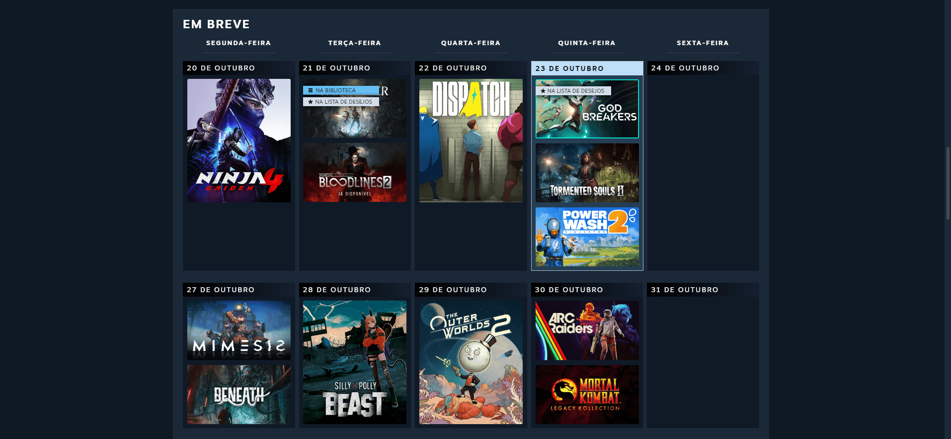
Task: Select the Beneath game banner
Action: (238, 394)
